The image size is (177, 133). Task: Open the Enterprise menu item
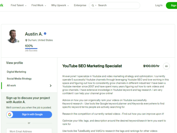80,5
